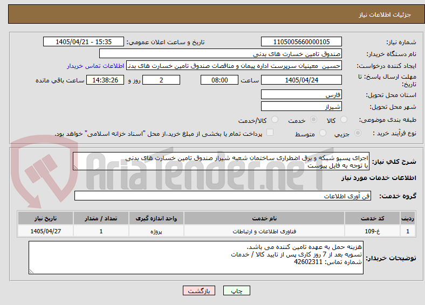The width and height of the screenshot is (425, 305).
Task: Click the چاپ print button
Action: click(x=236, y=290)
